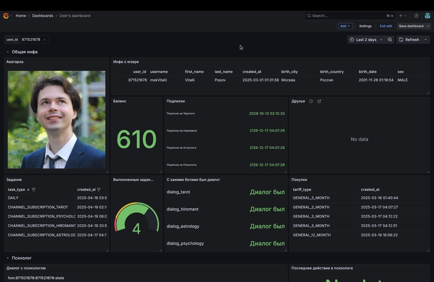
Task: Click Диалог с психологом panel title
Action: (26, 268)
